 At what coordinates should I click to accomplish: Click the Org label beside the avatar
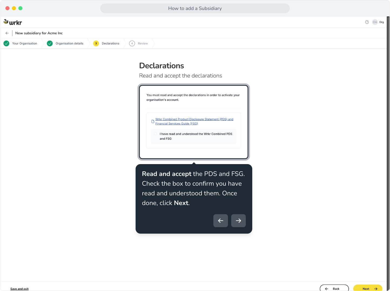click(381, 22)
